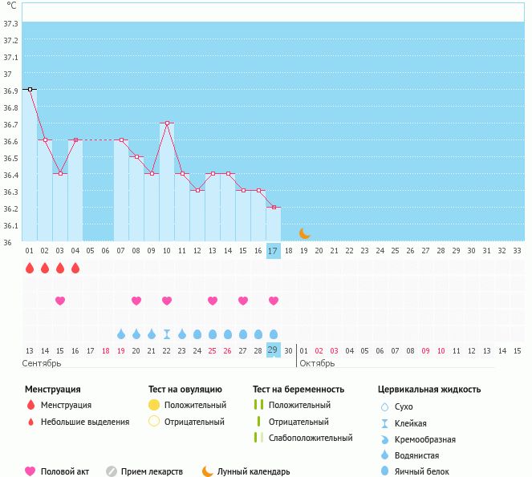532x477 pixels.
Task: Click the 36.9 temperature point on day 01
Action: point(30,90)
